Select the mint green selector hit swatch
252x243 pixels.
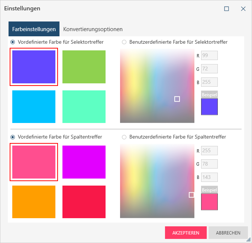(x=84, y=106)
